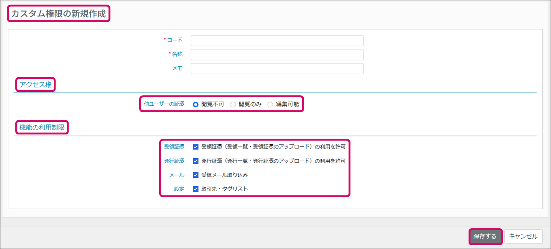
Task: Click the キャンセル button
Action: pyautogui.click(x=523, y=236)
